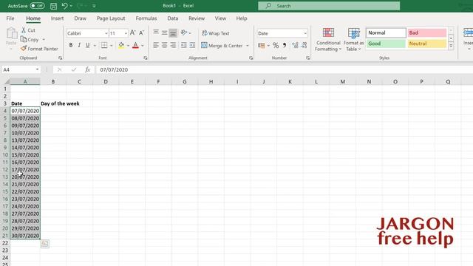Screen dimensions: 473x266
Task: Click Decrease Indent icon
Action: 183,45
